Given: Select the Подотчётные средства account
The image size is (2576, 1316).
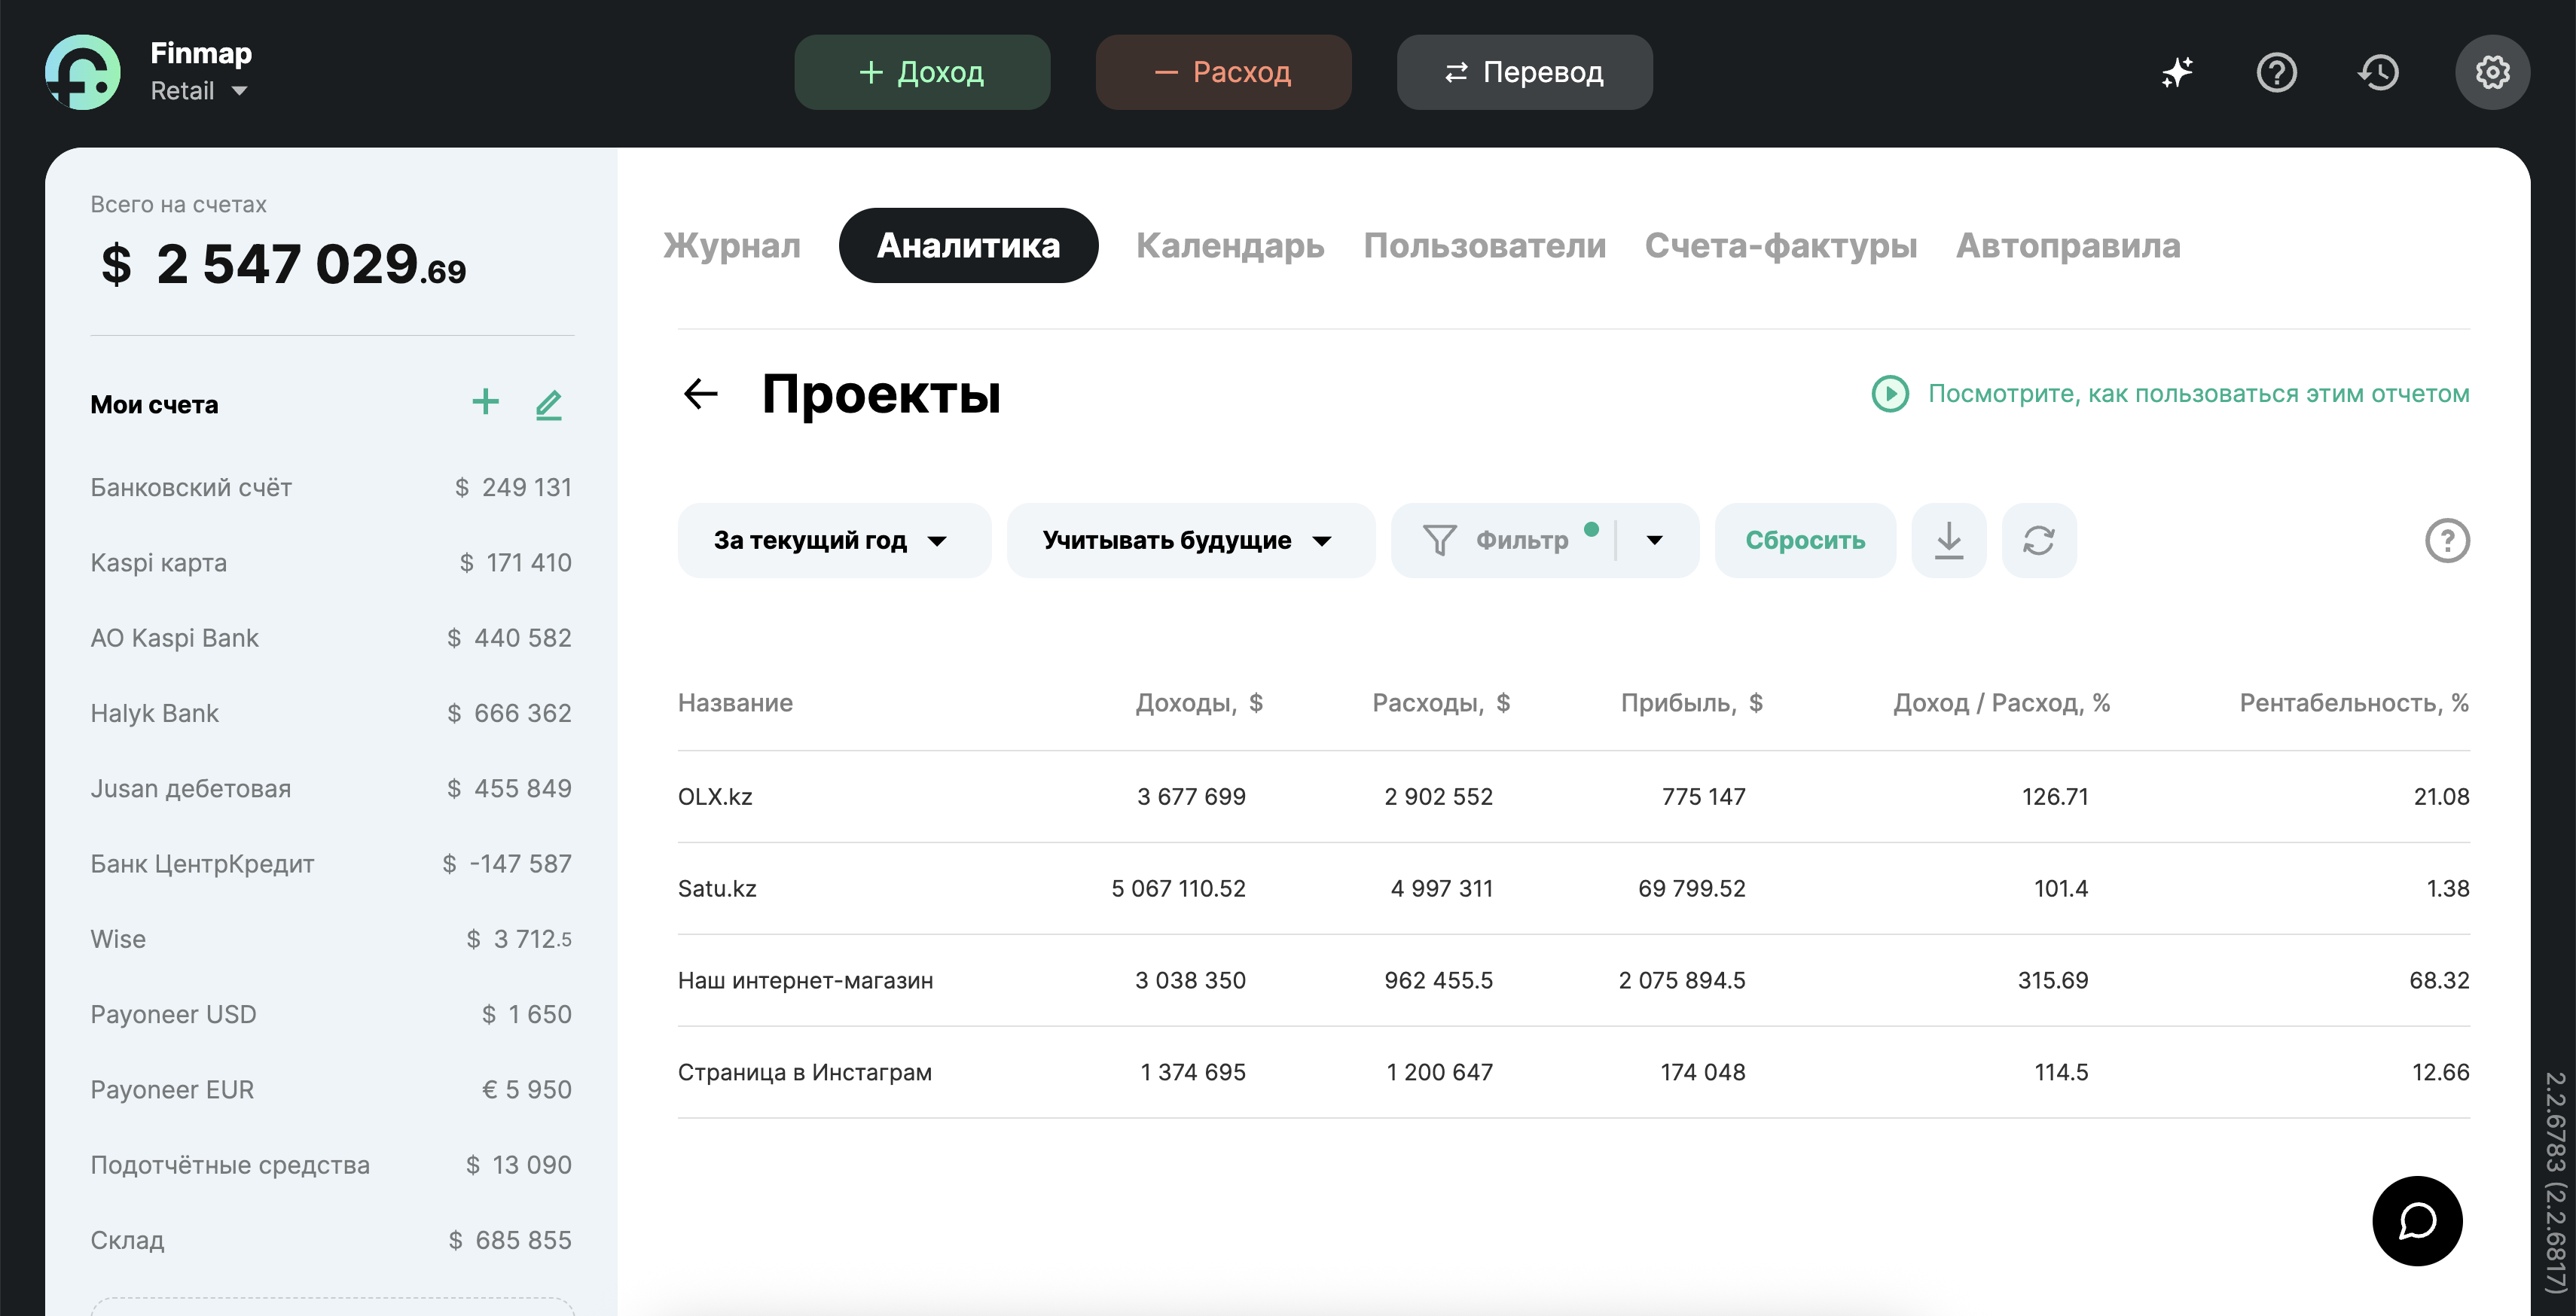Looking at the screenshot, I should coord(331,1165).
